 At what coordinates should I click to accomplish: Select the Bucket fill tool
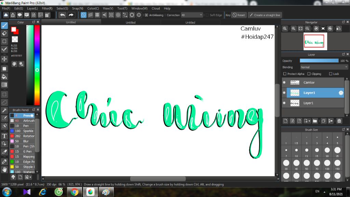tap(4, 77)
